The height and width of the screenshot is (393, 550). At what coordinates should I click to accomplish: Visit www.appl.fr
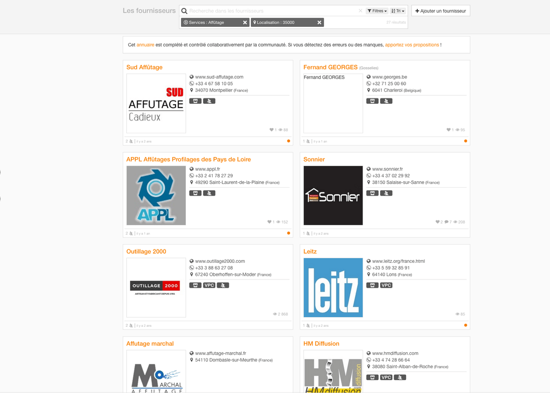pyautogui.click(x=208, y=169)
